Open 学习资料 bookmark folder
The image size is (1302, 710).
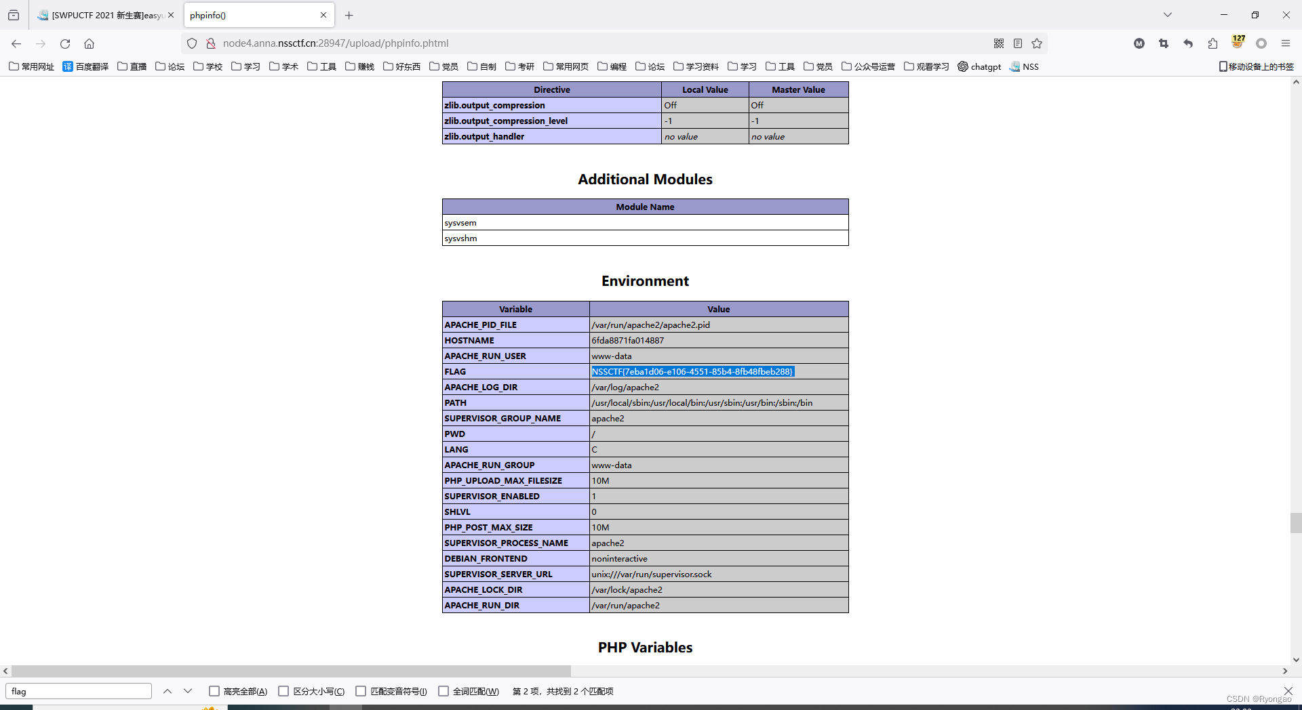click(696, 66)
